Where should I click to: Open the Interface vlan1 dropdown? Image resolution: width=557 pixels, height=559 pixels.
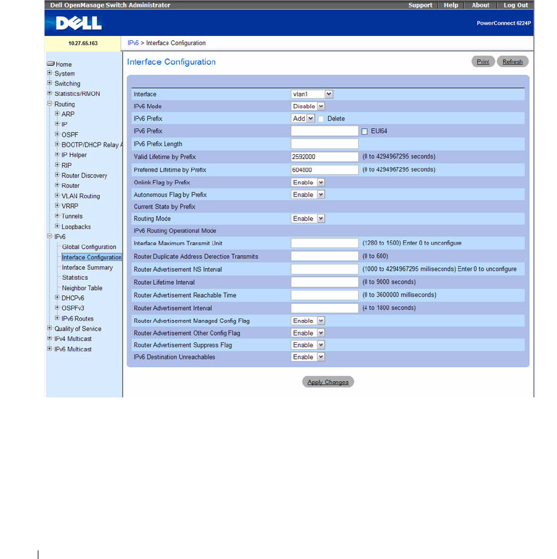312,94
